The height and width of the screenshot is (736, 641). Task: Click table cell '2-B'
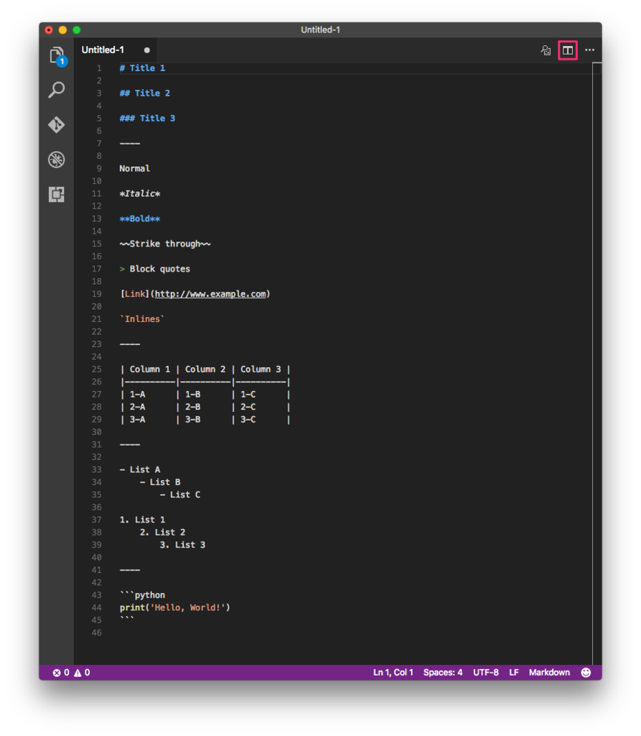pyautogui.click(x=193, y=407)
